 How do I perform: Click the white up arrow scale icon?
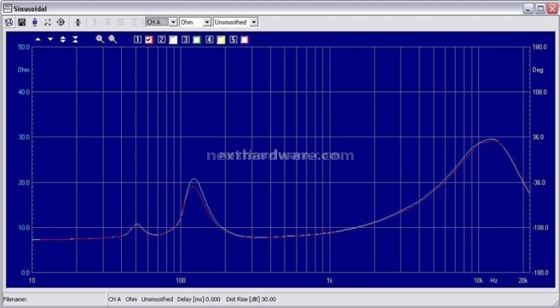[38, 40]
